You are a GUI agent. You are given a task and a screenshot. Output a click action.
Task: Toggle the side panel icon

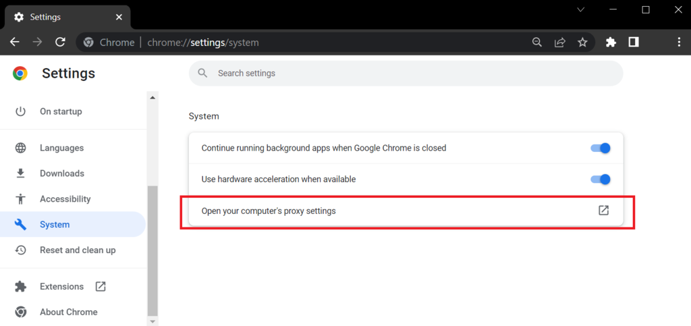[633, 42]
